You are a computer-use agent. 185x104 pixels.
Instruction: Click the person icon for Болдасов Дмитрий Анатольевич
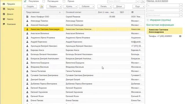[27, 59]
